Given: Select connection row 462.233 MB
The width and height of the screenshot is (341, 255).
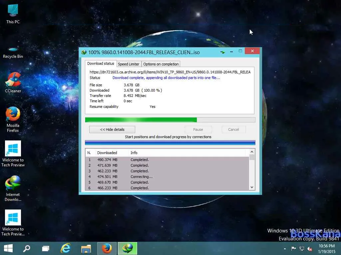Looking at the screenshot, I should point(167,171).
